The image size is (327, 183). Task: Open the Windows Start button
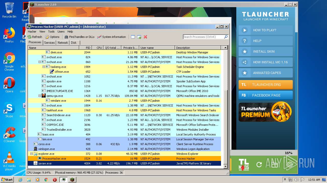click(x=7, y=179)
